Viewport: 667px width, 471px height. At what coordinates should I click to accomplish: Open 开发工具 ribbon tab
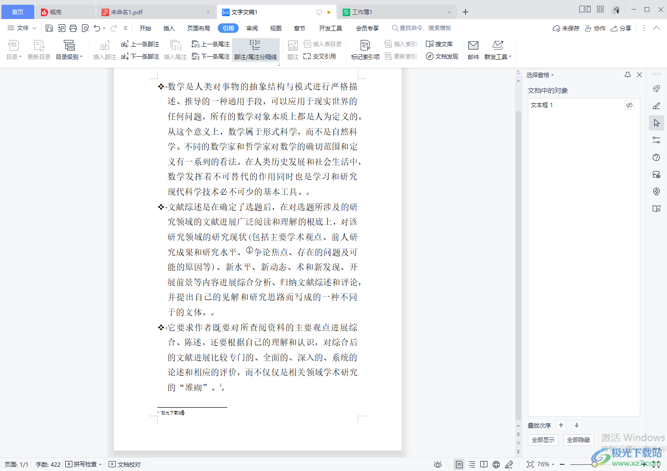[331, 28]
